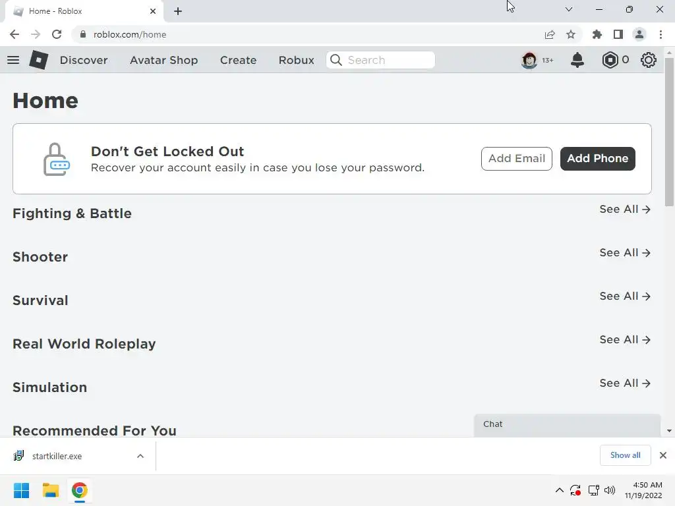675x506 pixels.
Task: Expand startkiller.exe download options chevron
Action: [140, 456]
